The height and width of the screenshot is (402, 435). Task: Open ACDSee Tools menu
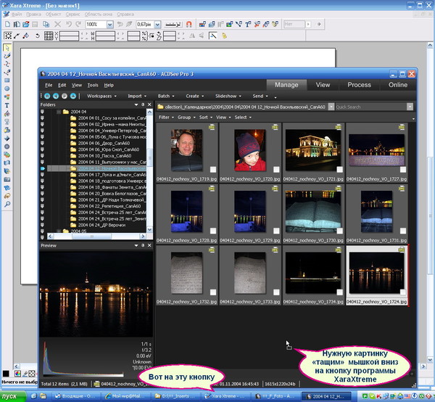93,85
